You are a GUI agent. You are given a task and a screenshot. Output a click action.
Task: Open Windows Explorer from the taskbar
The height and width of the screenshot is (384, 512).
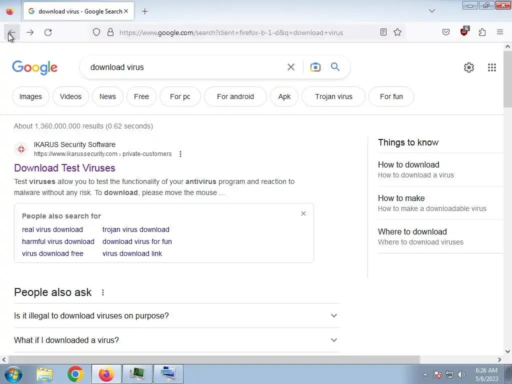coord(44,374)
